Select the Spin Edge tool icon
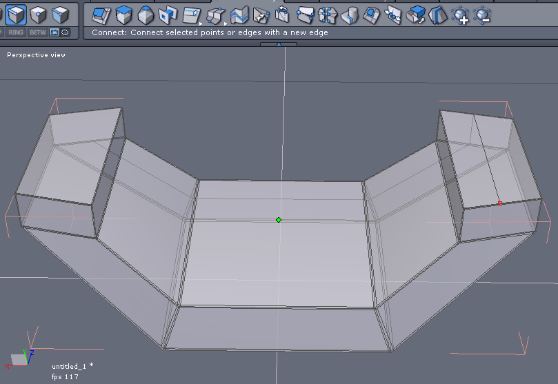 pos(282,15)
